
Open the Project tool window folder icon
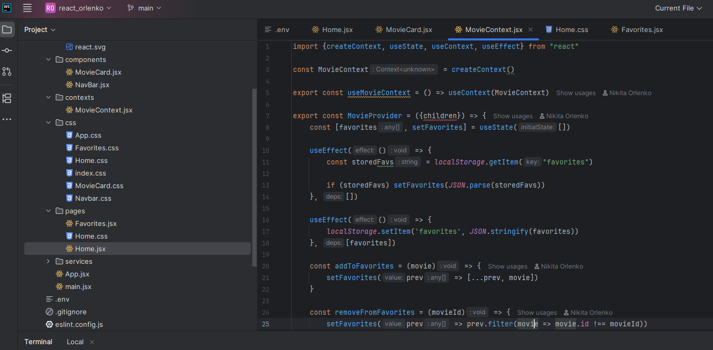click(7, 29)
